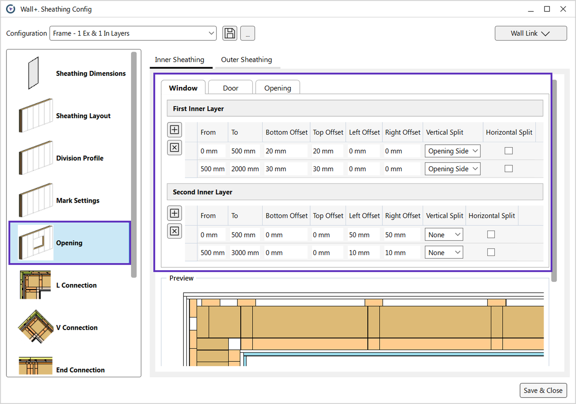Save the current configuration with the floppy icon
This screenshot has height=404, width=576.
tap(229, 33)
